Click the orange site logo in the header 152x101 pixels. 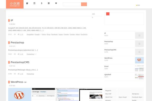pos(15,4)
